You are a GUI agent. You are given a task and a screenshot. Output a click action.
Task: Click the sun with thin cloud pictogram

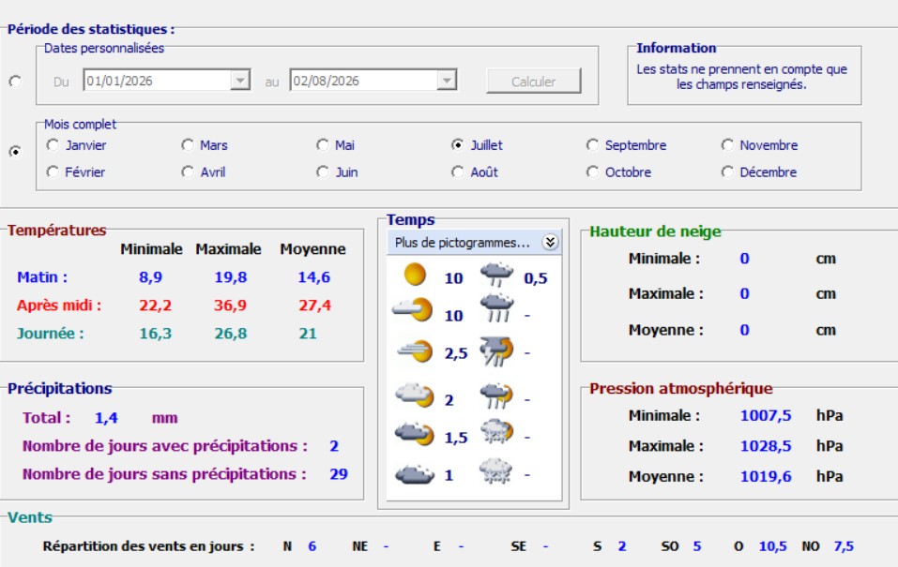point(412,310)
